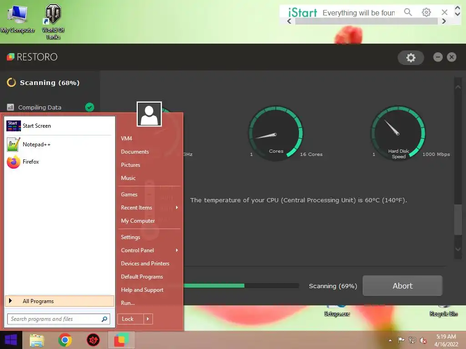Click the iStart search magnifier icon

coord(408,12)
